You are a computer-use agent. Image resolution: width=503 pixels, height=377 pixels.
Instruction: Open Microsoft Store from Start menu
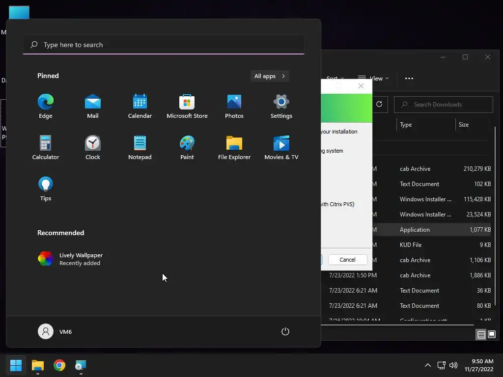click(187, 107)
